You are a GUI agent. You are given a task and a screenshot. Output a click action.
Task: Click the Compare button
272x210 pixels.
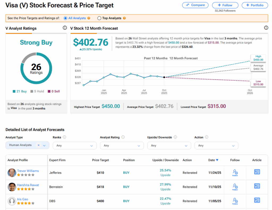(x=195, y=5)
